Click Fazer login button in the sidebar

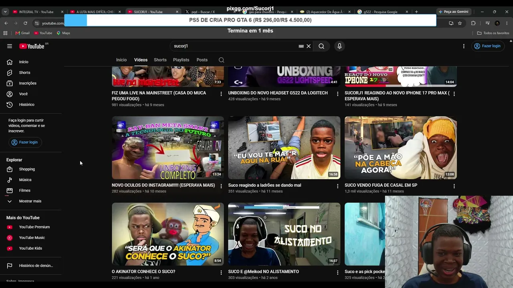click(x=25, y=142)
